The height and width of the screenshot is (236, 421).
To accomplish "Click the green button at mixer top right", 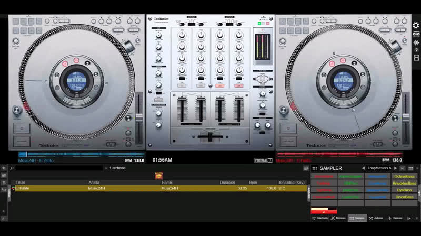I will tap(259, 24).
